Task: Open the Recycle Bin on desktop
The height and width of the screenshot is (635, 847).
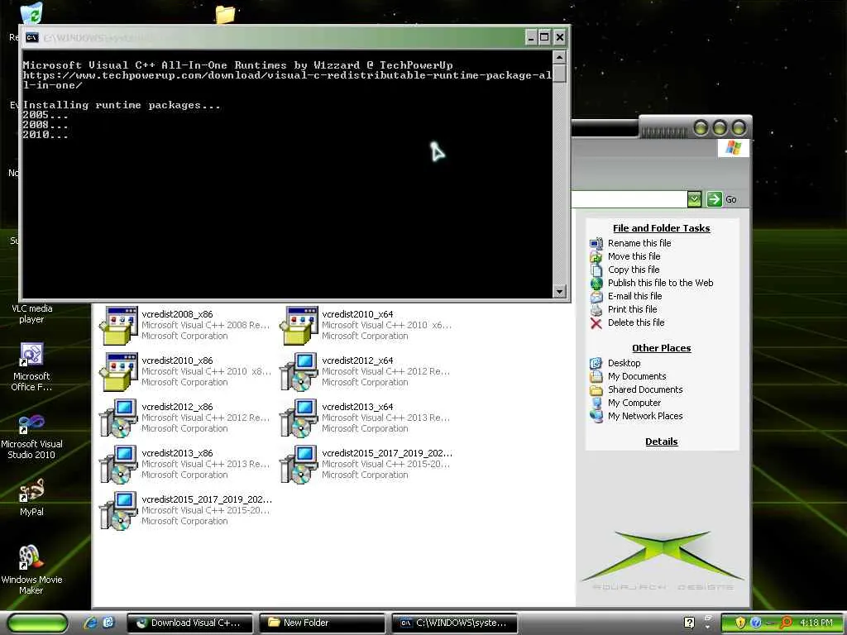Action: [31, 13]
